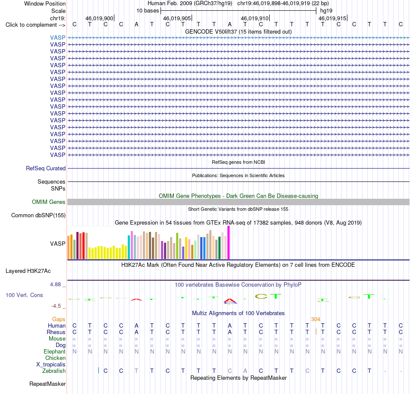The image size is (410, 394).
Task: Select the 'Dog' alignment row label
Action: pyautogui.click(x=61, y=345)
